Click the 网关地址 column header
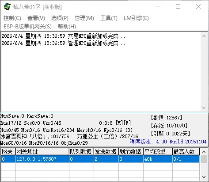This screenshot has width=209, height=182. click(x=42, y=151)
